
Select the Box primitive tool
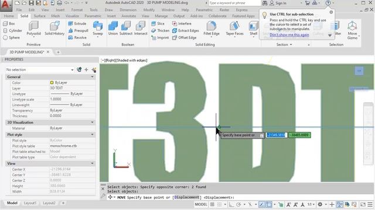point(9,23)
